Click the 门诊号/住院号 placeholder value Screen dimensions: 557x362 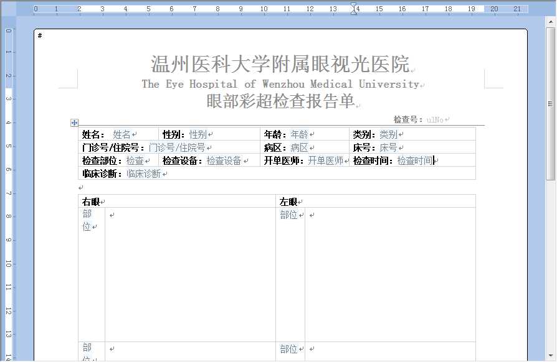click(177, 147)
